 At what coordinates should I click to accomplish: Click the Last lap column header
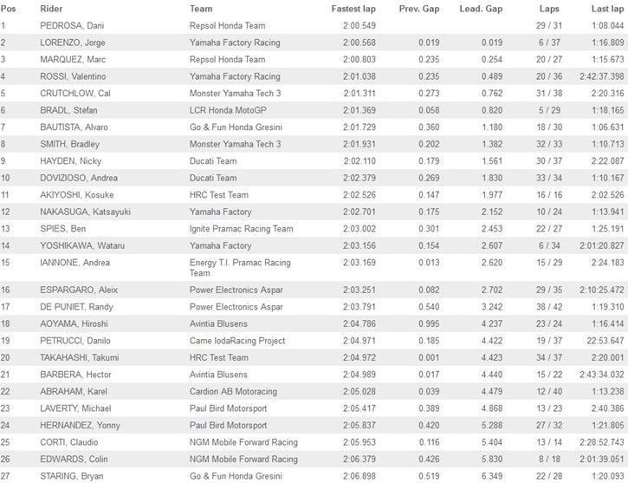click(607, 9)
